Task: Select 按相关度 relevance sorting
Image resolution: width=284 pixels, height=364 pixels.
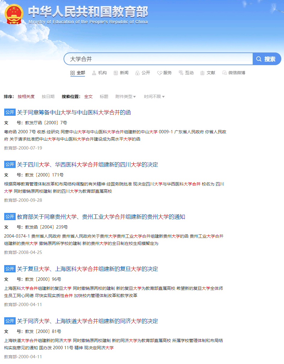Action: [26, 97]
